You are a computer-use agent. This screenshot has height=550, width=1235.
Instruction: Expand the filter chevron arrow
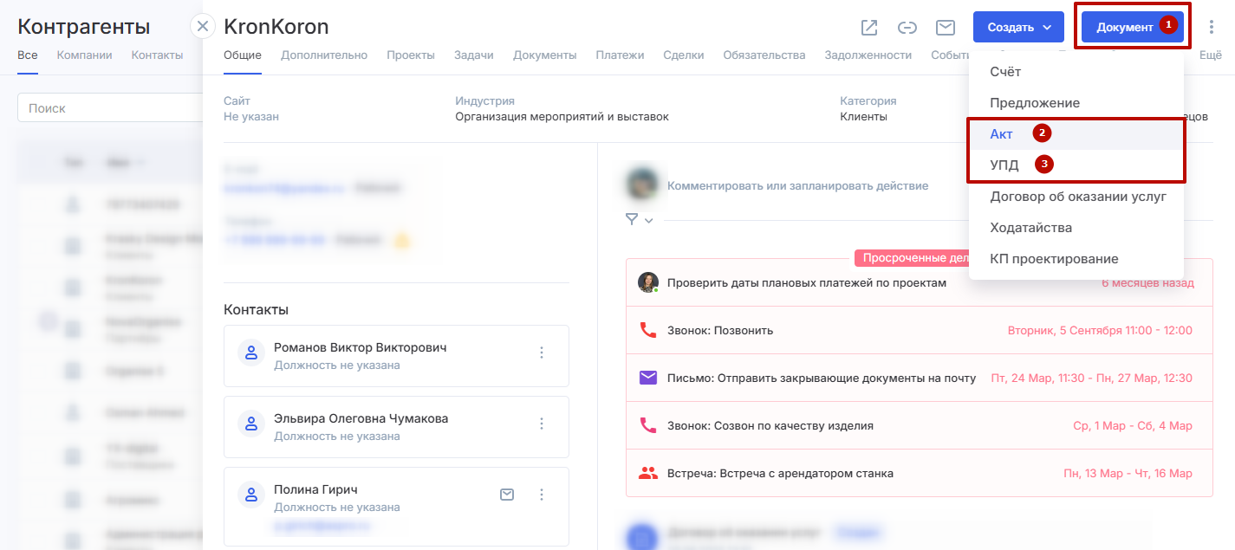pos(649,221)
